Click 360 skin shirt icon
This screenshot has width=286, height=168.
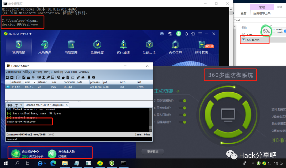193,34
